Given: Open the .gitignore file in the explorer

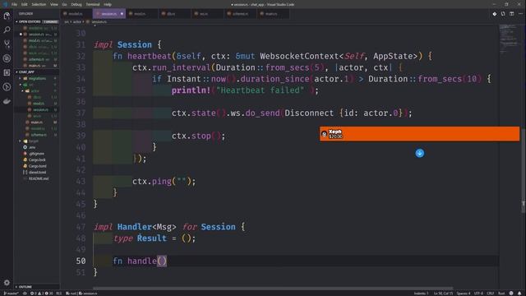Looking at the screenshot, I should pyautogui.click(x=36, y=154).
